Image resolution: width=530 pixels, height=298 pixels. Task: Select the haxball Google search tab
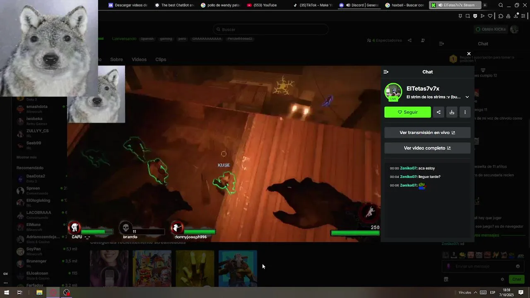(x=405, y=5)
